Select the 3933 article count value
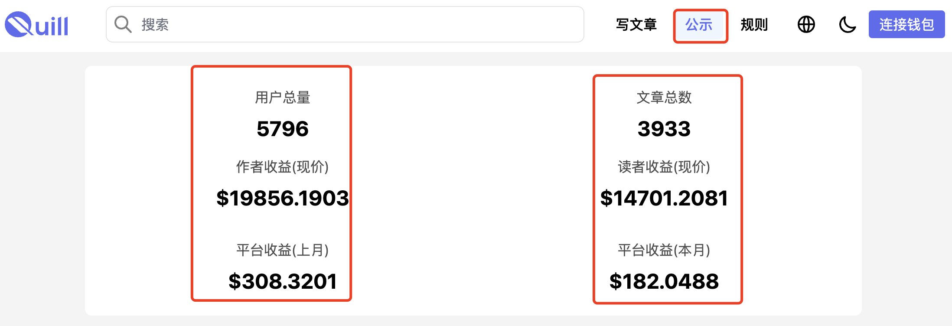 (664, 129)
